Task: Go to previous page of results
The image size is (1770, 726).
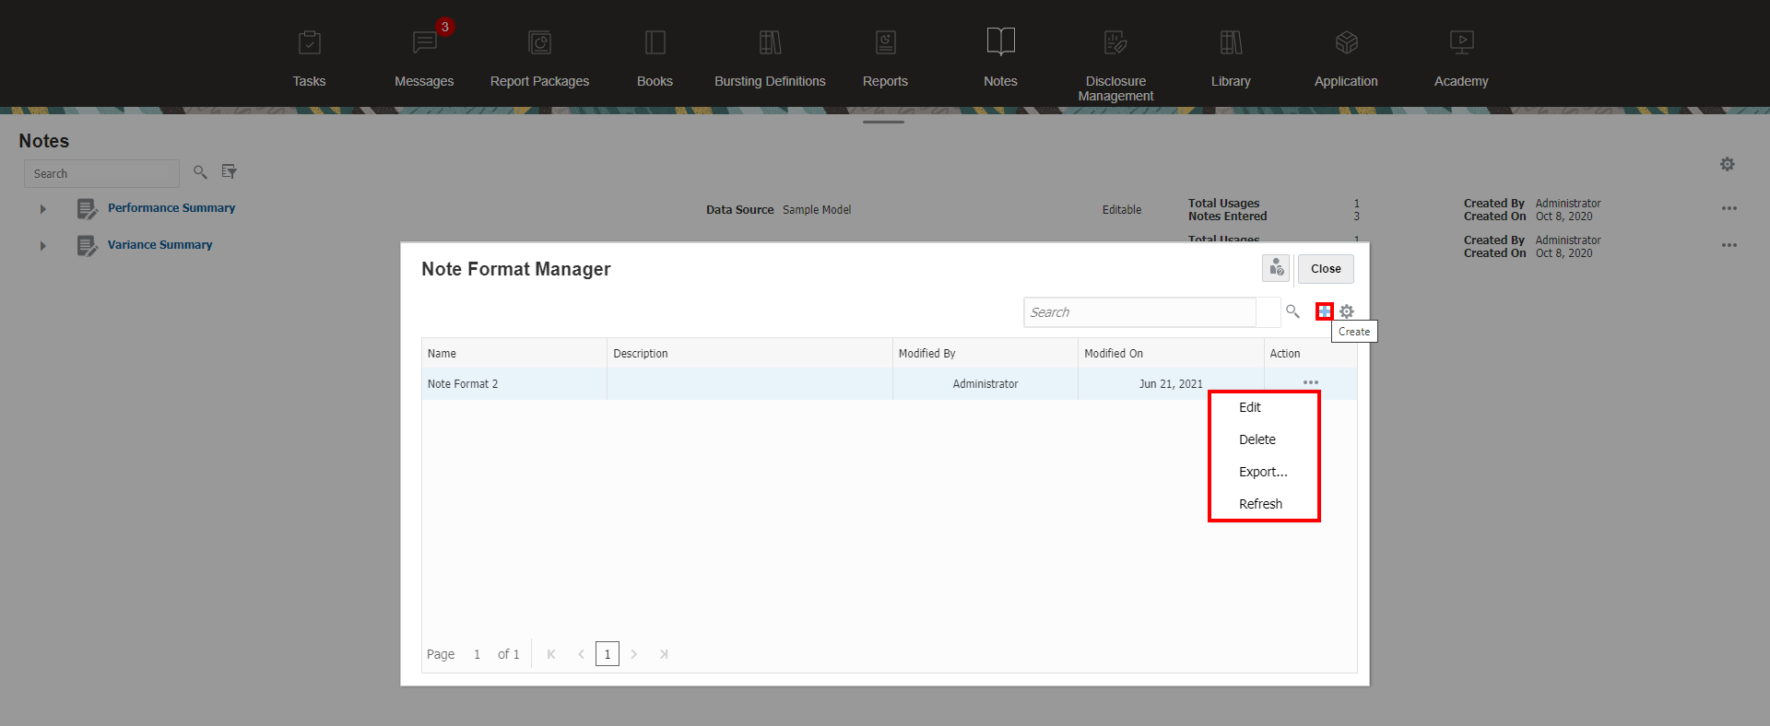Action: coord(581,654)
